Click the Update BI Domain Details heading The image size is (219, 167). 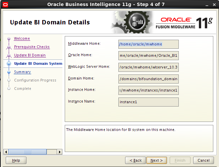coord(50,22)
